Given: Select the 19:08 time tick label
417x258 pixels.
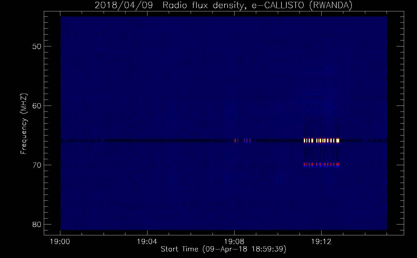Looking at the screenshot, I should click(234, 242).
